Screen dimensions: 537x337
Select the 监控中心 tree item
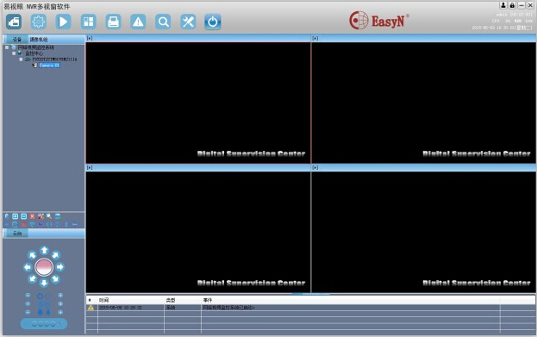click(34, 53)
